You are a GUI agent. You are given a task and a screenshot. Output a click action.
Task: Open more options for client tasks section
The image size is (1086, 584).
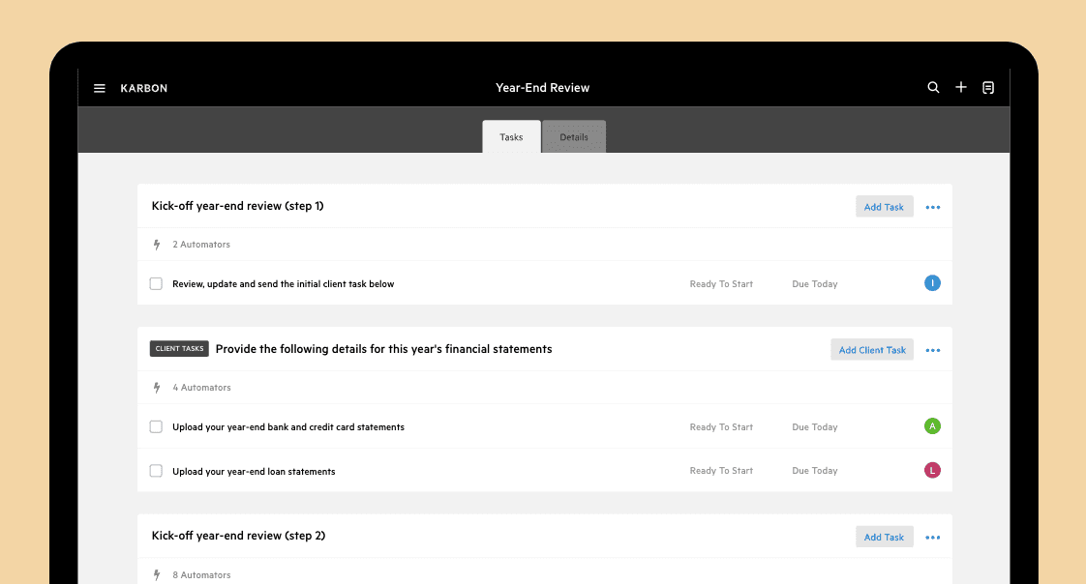933,351
